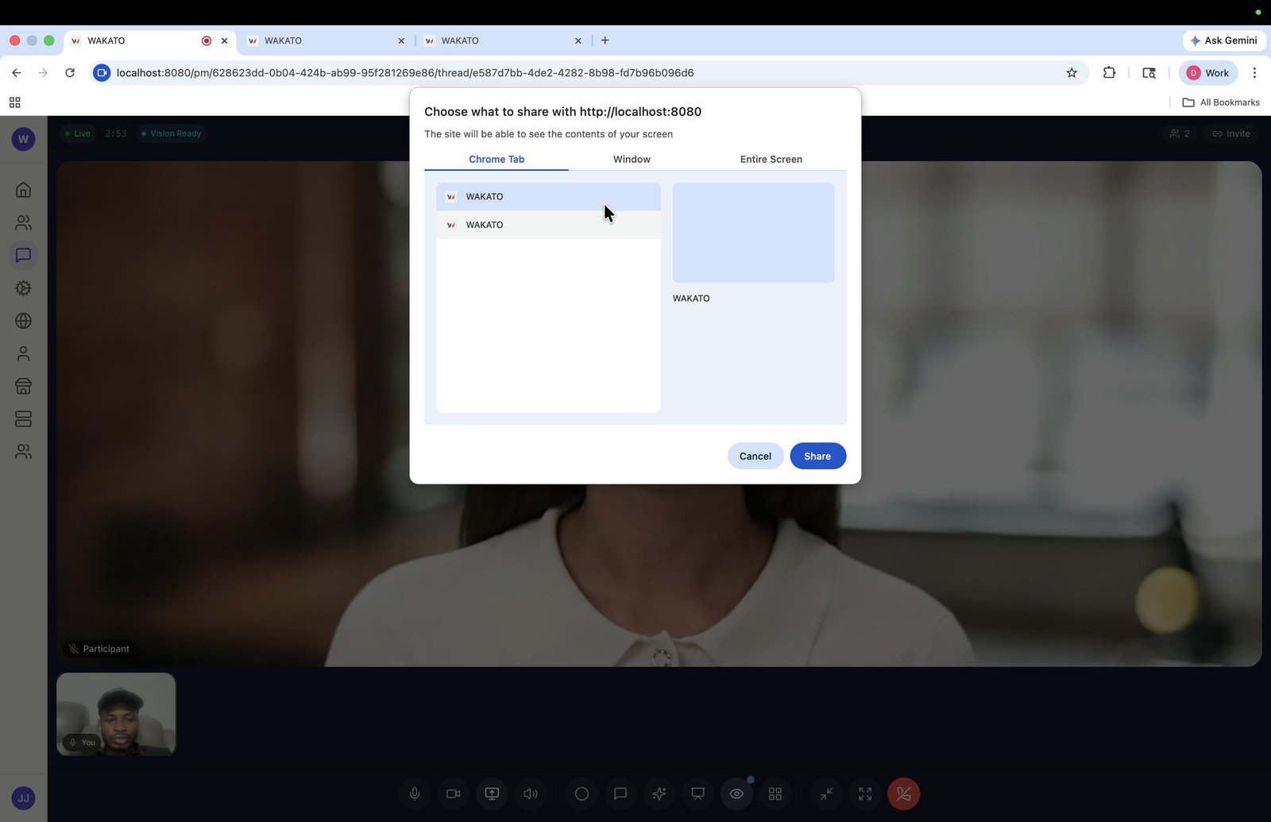Click the Cancel button
Image resolution: width=1271 pixels, height=822 pixels.
click(x=755, y=456)
